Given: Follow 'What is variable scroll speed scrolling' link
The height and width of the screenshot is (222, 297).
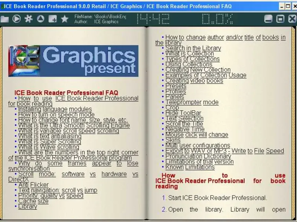Looking at the screenshot, I should (69, 131).
